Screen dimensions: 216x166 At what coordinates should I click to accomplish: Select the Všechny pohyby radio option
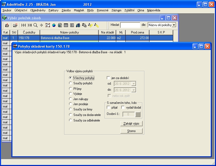71,78
